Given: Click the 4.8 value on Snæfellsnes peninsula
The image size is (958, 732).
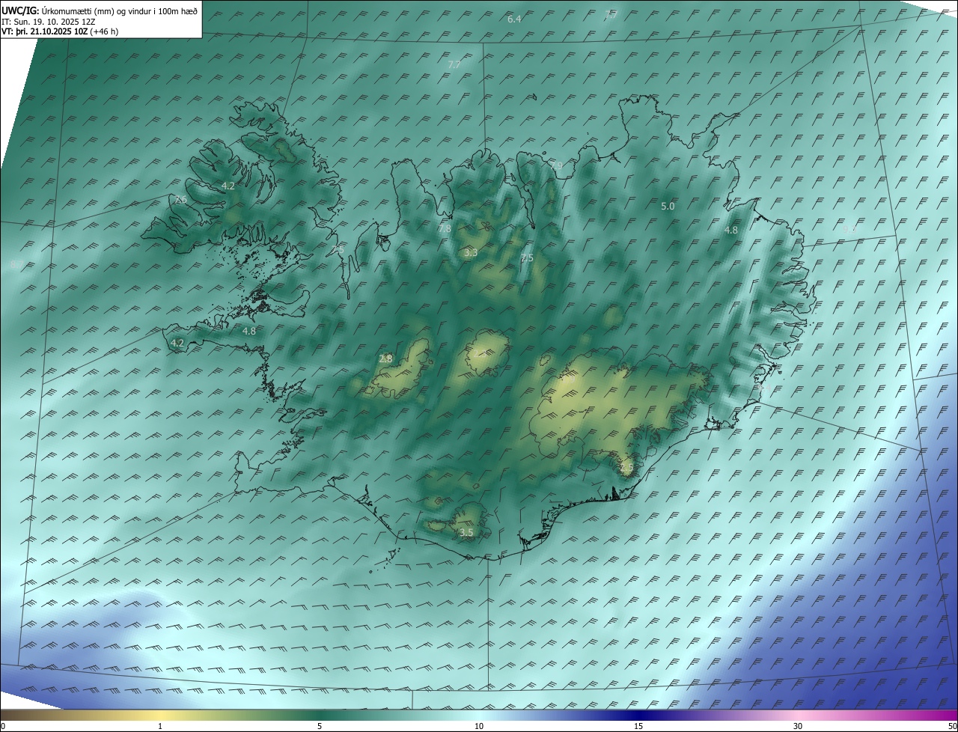Looking at the screenshot, I should tap(249, 331).
